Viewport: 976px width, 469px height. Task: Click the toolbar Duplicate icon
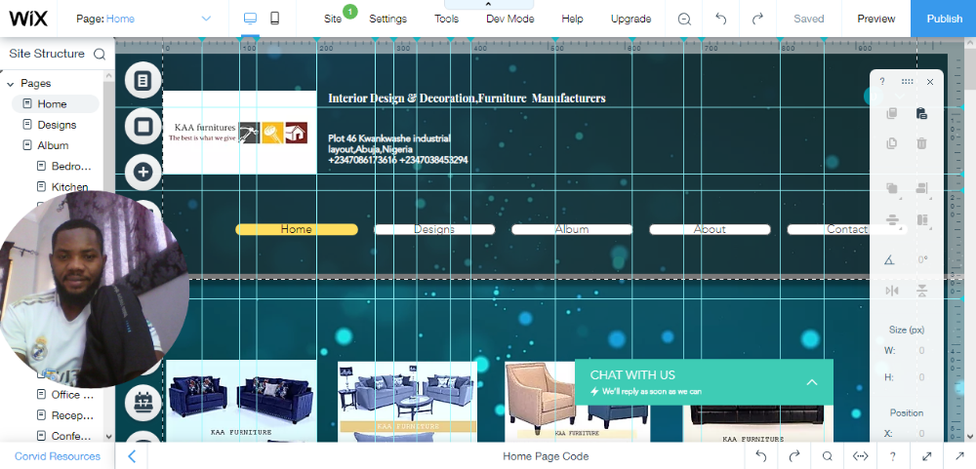(x=891, y=143)
